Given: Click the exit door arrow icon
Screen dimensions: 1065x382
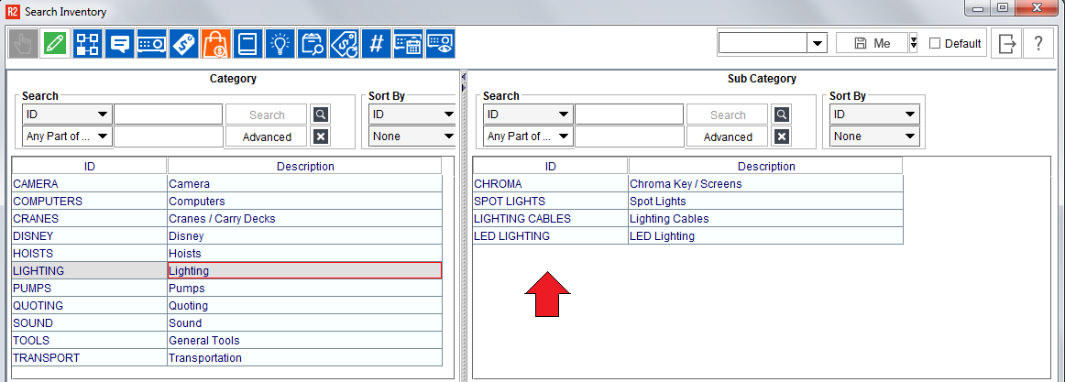Looking at the screenshot, I should coord(1007,43).
